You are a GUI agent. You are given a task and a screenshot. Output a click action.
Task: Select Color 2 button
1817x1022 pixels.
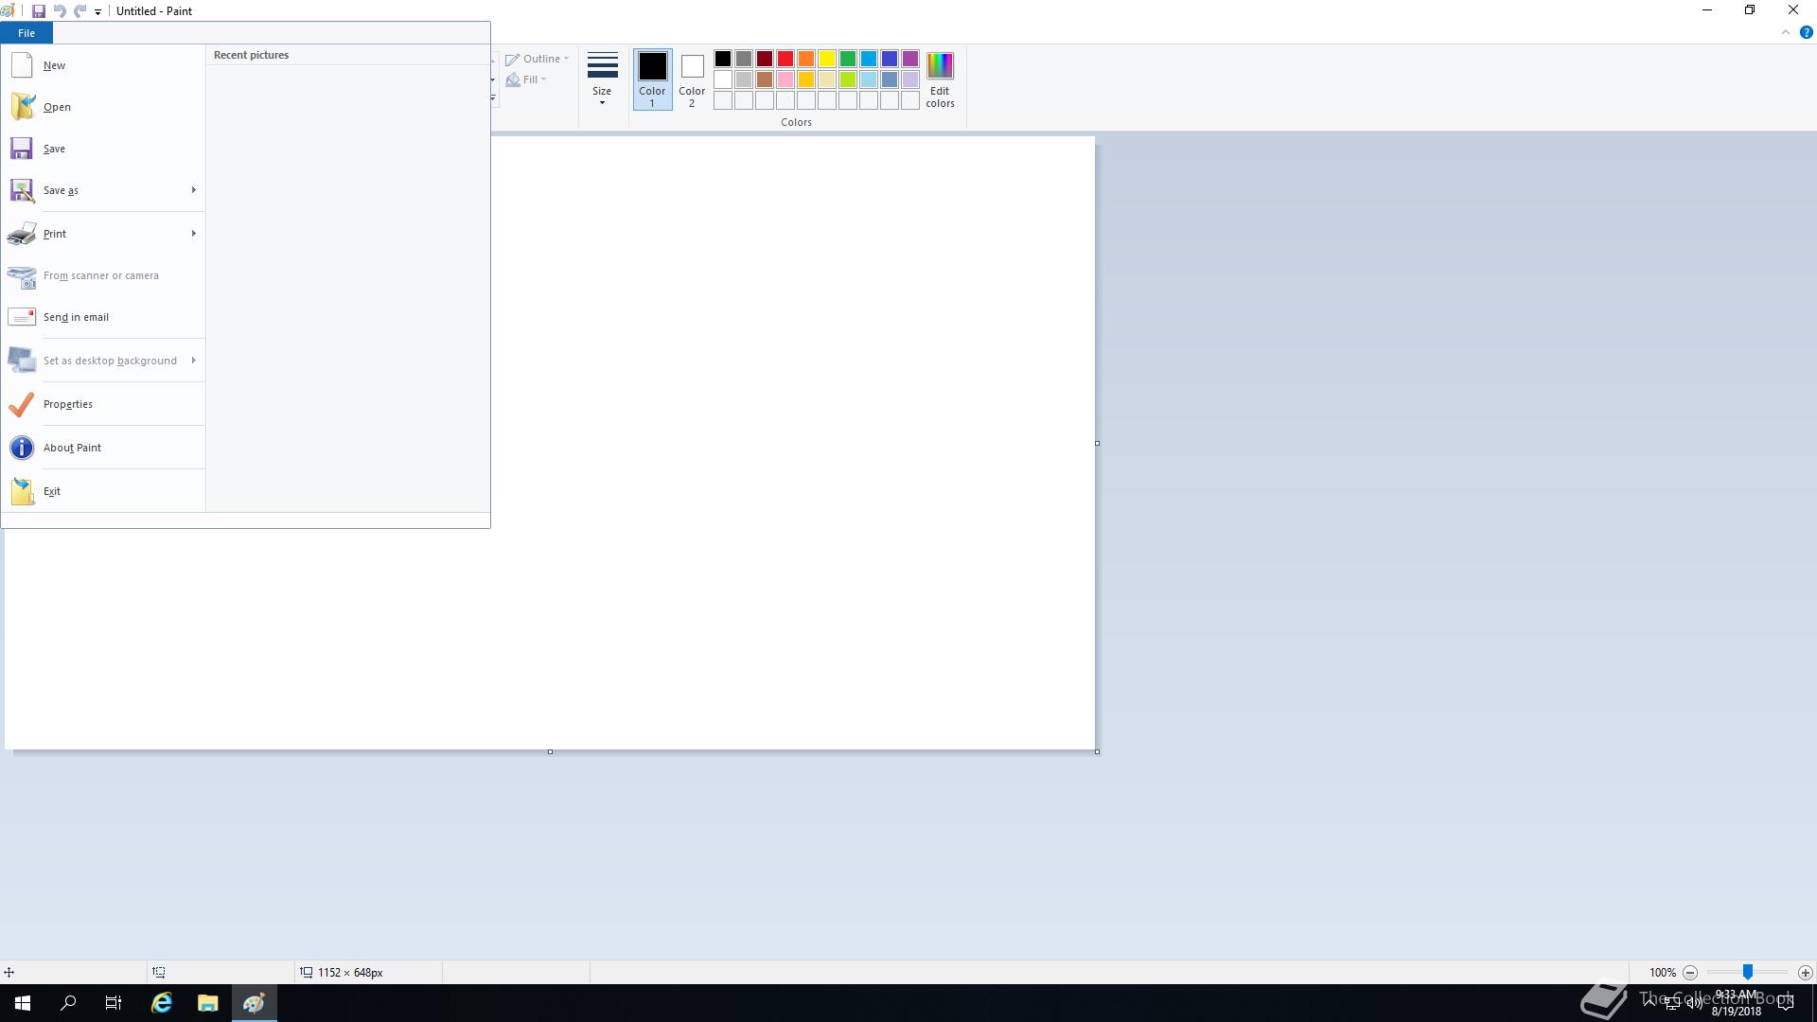pyautogui.click(x=692, y=79)
